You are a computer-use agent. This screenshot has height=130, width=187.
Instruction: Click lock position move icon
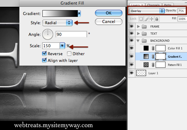pos(151,19)
